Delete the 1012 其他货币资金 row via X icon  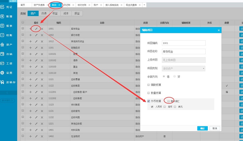pyautogui.click(x=42, y=41)
